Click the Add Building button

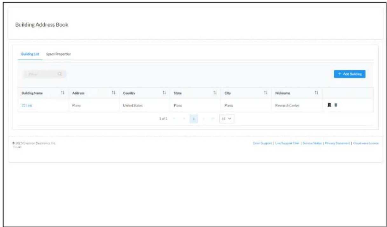tap(350, 74)
